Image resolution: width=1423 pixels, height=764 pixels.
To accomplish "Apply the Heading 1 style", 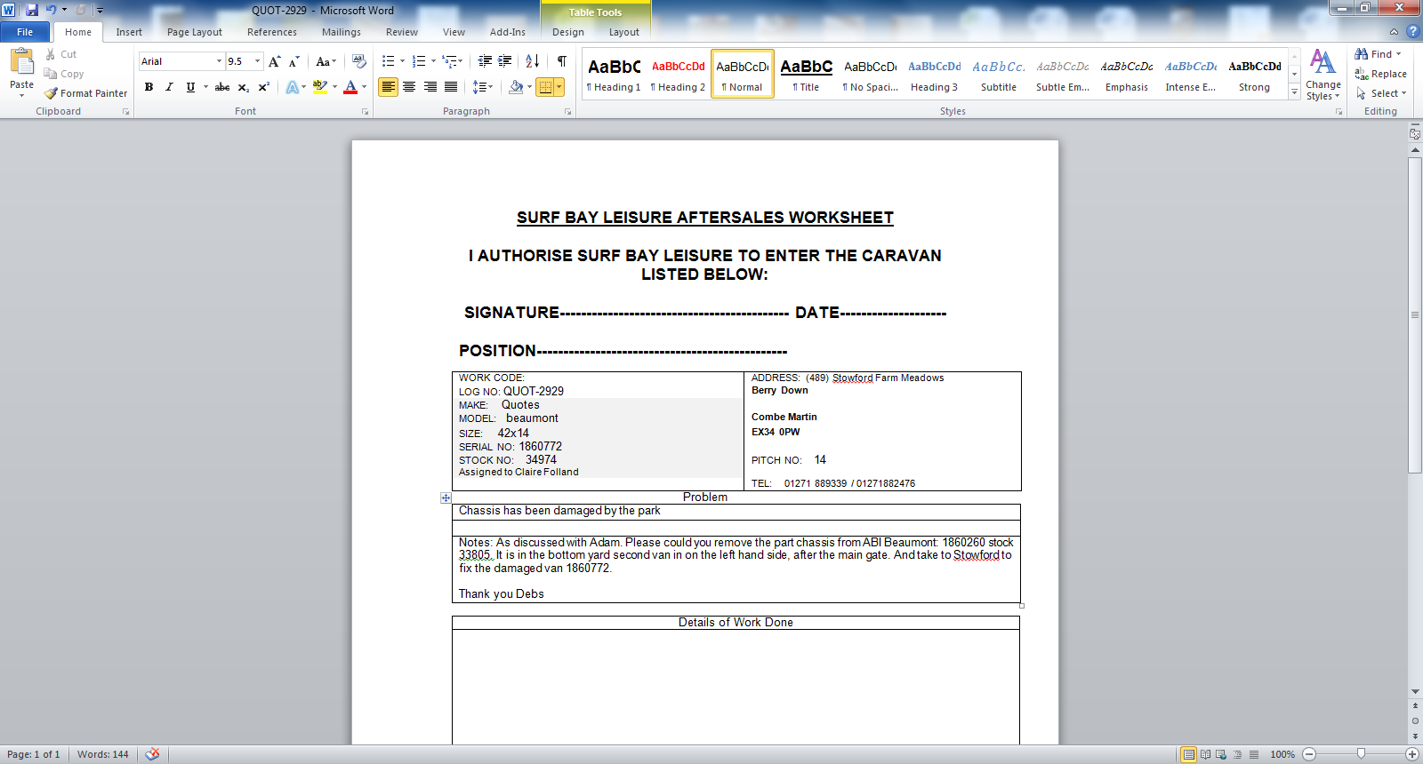I will coord(614,75).
